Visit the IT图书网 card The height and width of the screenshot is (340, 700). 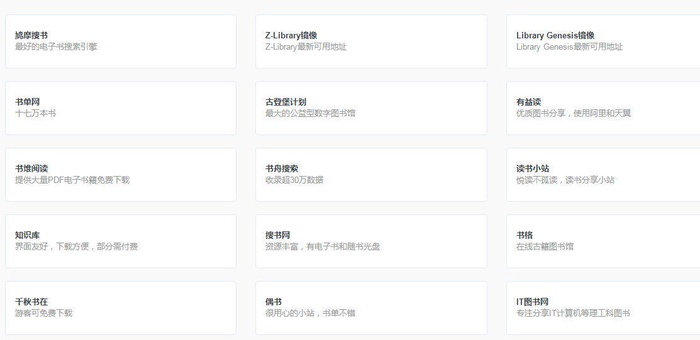pos(603,308)
